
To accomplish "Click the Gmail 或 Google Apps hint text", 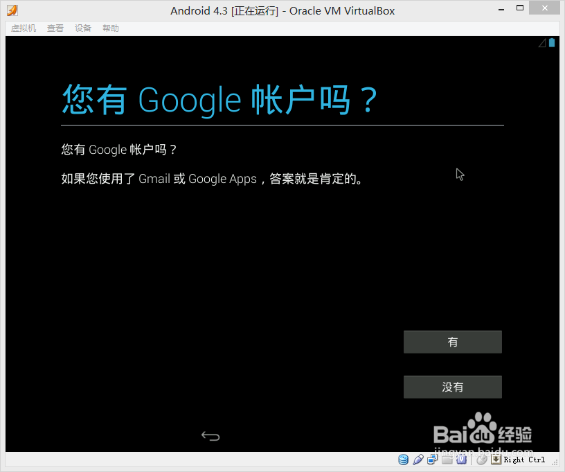I will pyautogui.click(x=213, y=179).
